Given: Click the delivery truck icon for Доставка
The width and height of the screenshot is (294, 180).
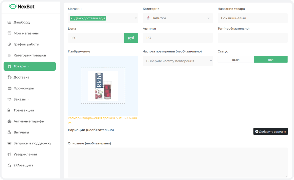Looking at the screenshot, I should [x=9, y=77].
